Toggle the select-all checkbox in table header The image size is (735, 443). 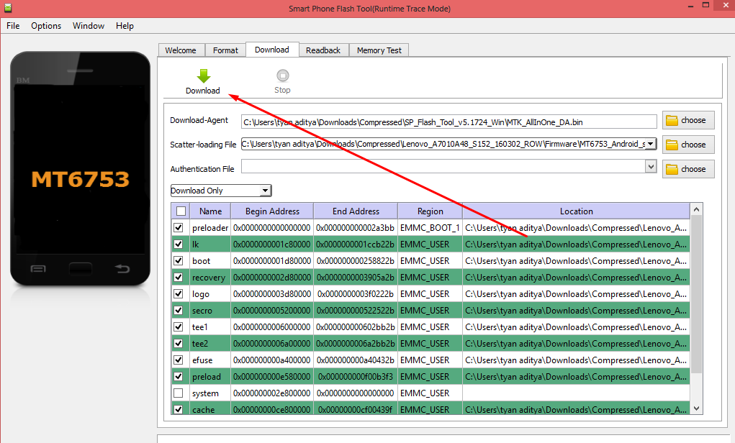click(x=181, y=211)
